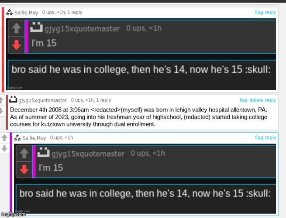Click the star icon beside the bottom Sallie.May
Image resolution: width=286 pixels, height=218 pixels.
point(17,138)
